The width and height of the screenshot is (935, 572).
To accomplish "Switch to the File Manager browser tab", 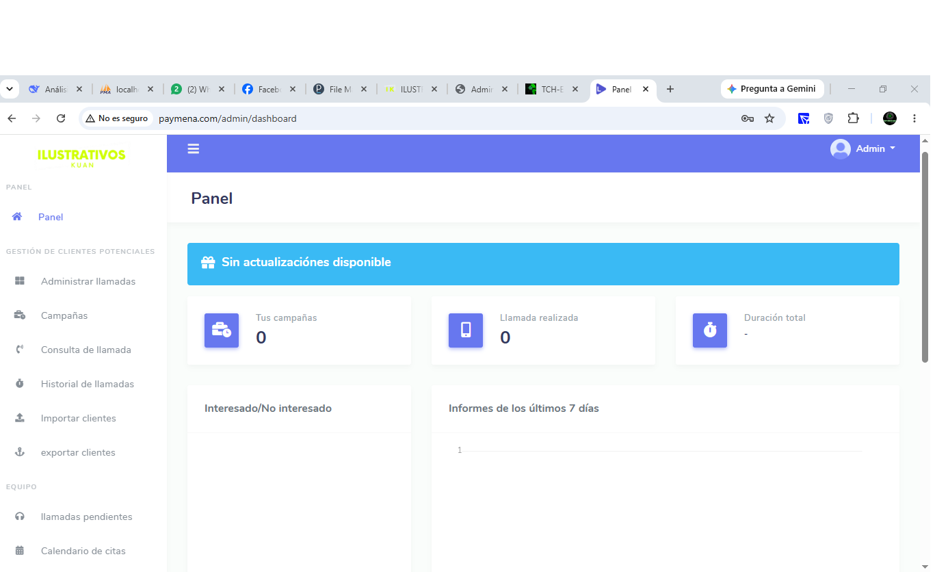I will [x=341, y=89].
